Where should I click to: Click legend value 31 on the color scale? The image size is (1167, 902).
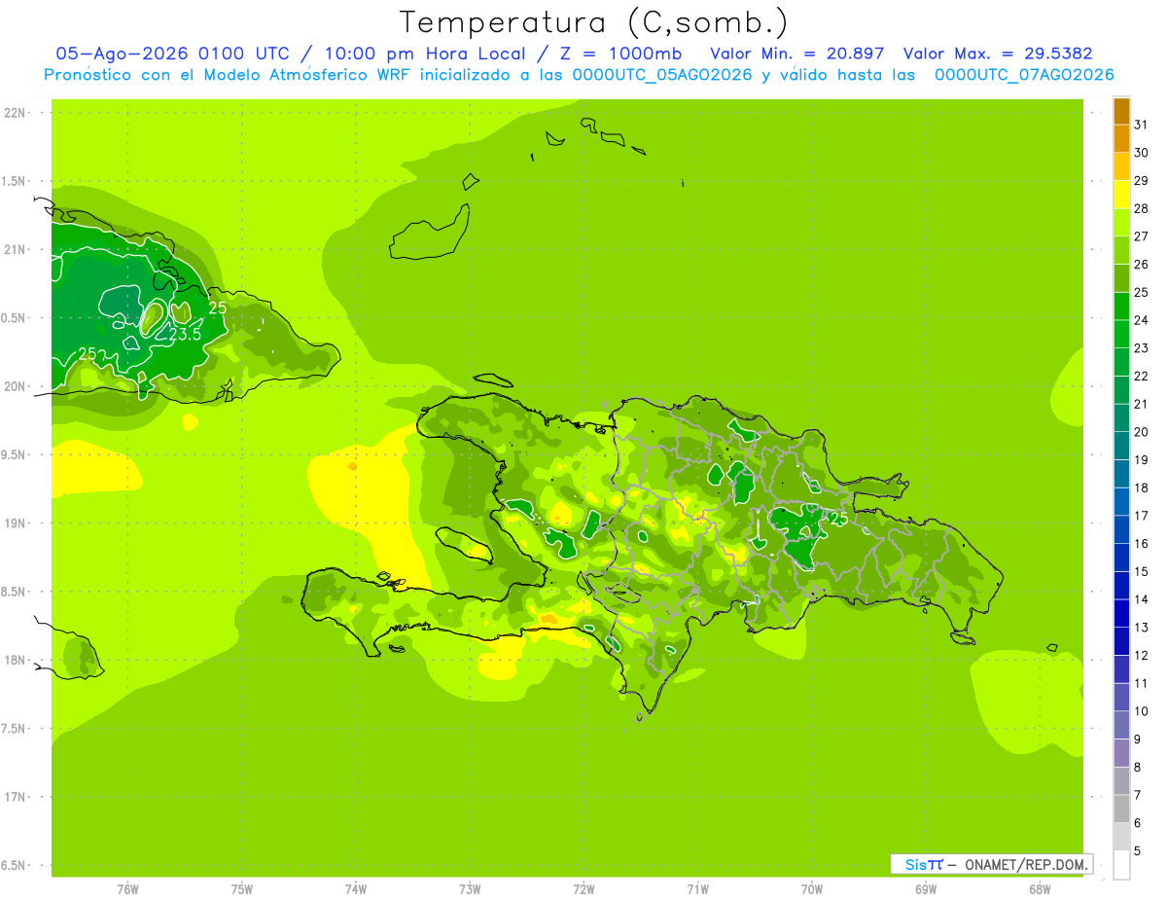tap(1142, 125)
